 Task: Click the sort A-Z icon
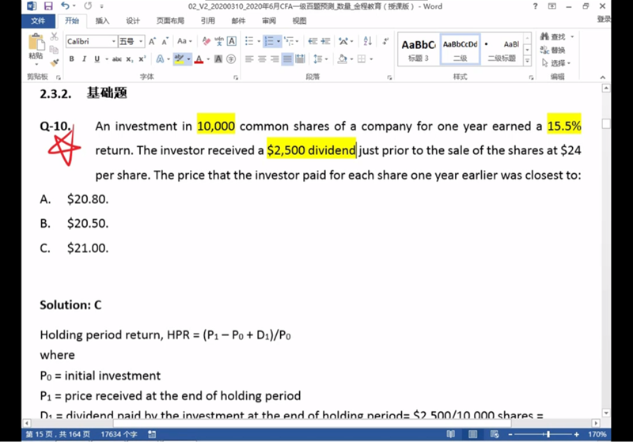point(367,41)
